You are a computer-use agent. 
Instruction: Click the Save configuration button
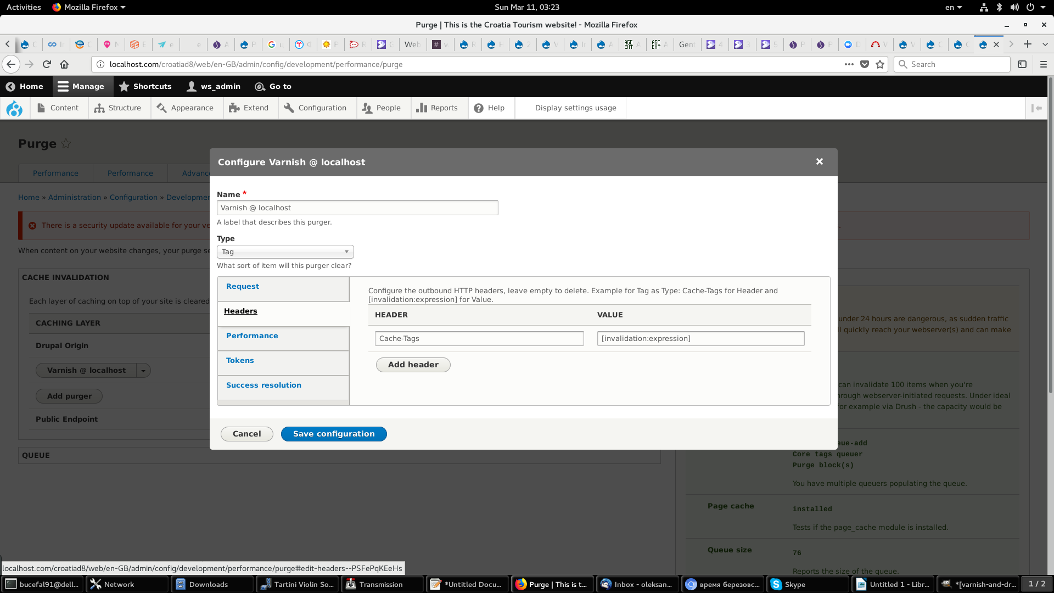coord(333,434)
